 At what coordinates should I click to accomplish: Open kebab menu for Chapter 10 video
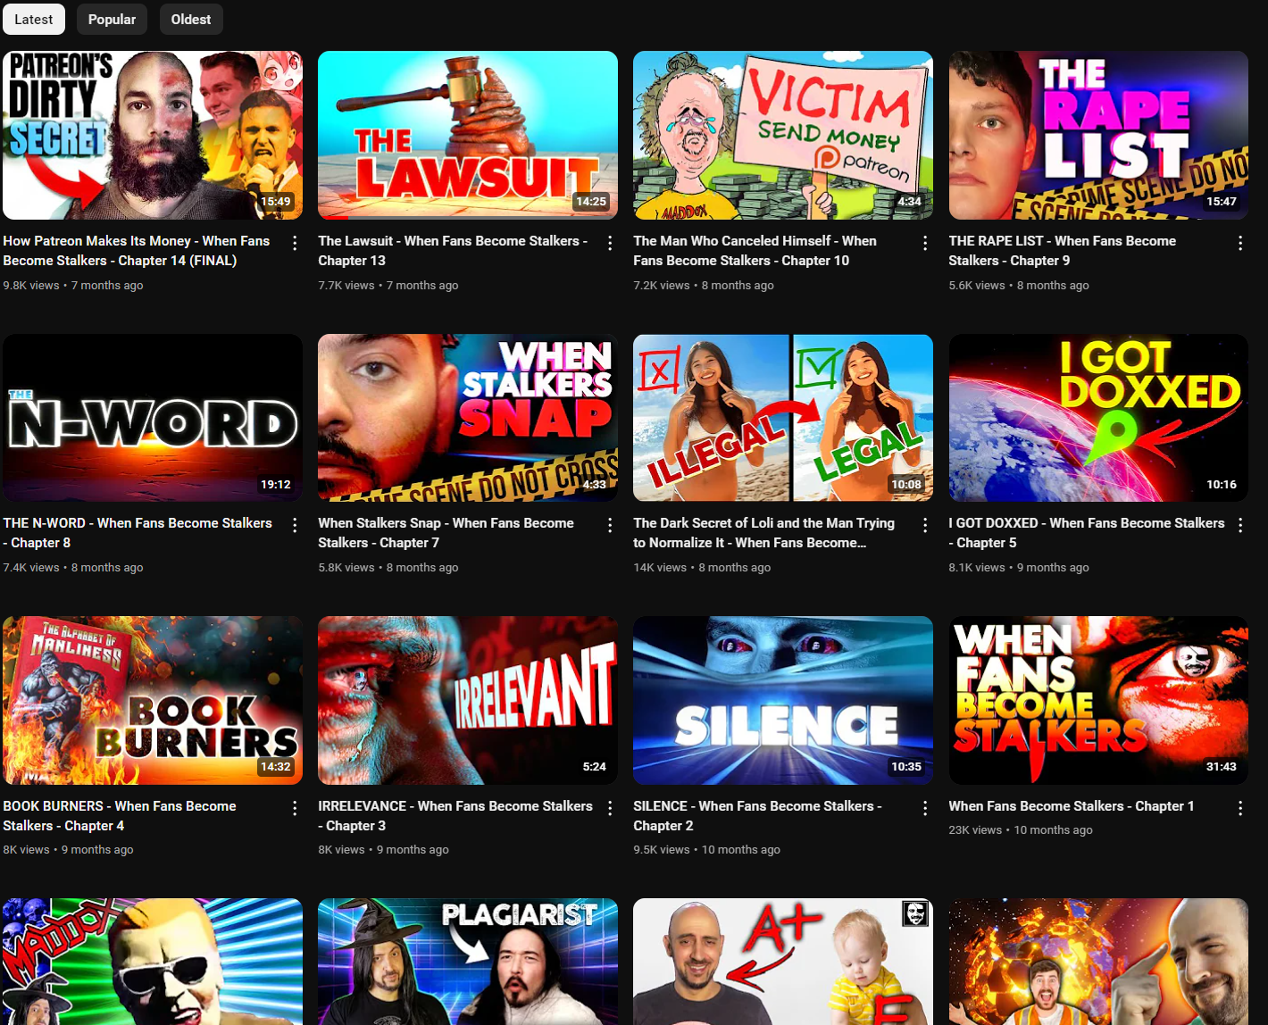click(925, 243)
